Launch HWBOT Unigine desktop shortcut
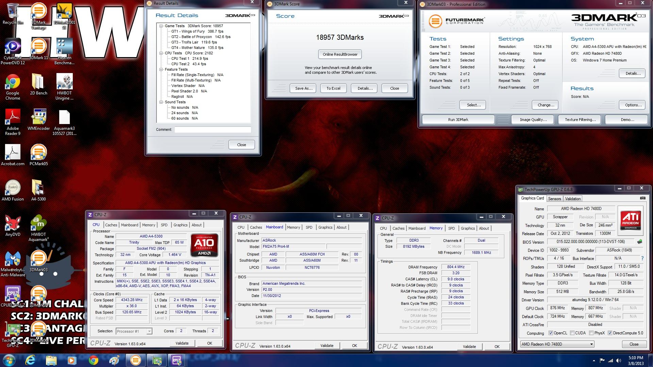Image resolution: width=653 pixels, height=367 pixels. pos(64,87)
